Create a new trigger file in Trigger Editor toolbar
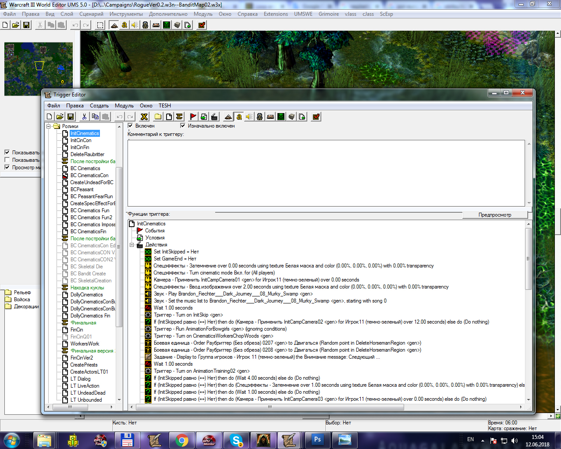This screenshot has width=561, height=449. tap(50, 117)
